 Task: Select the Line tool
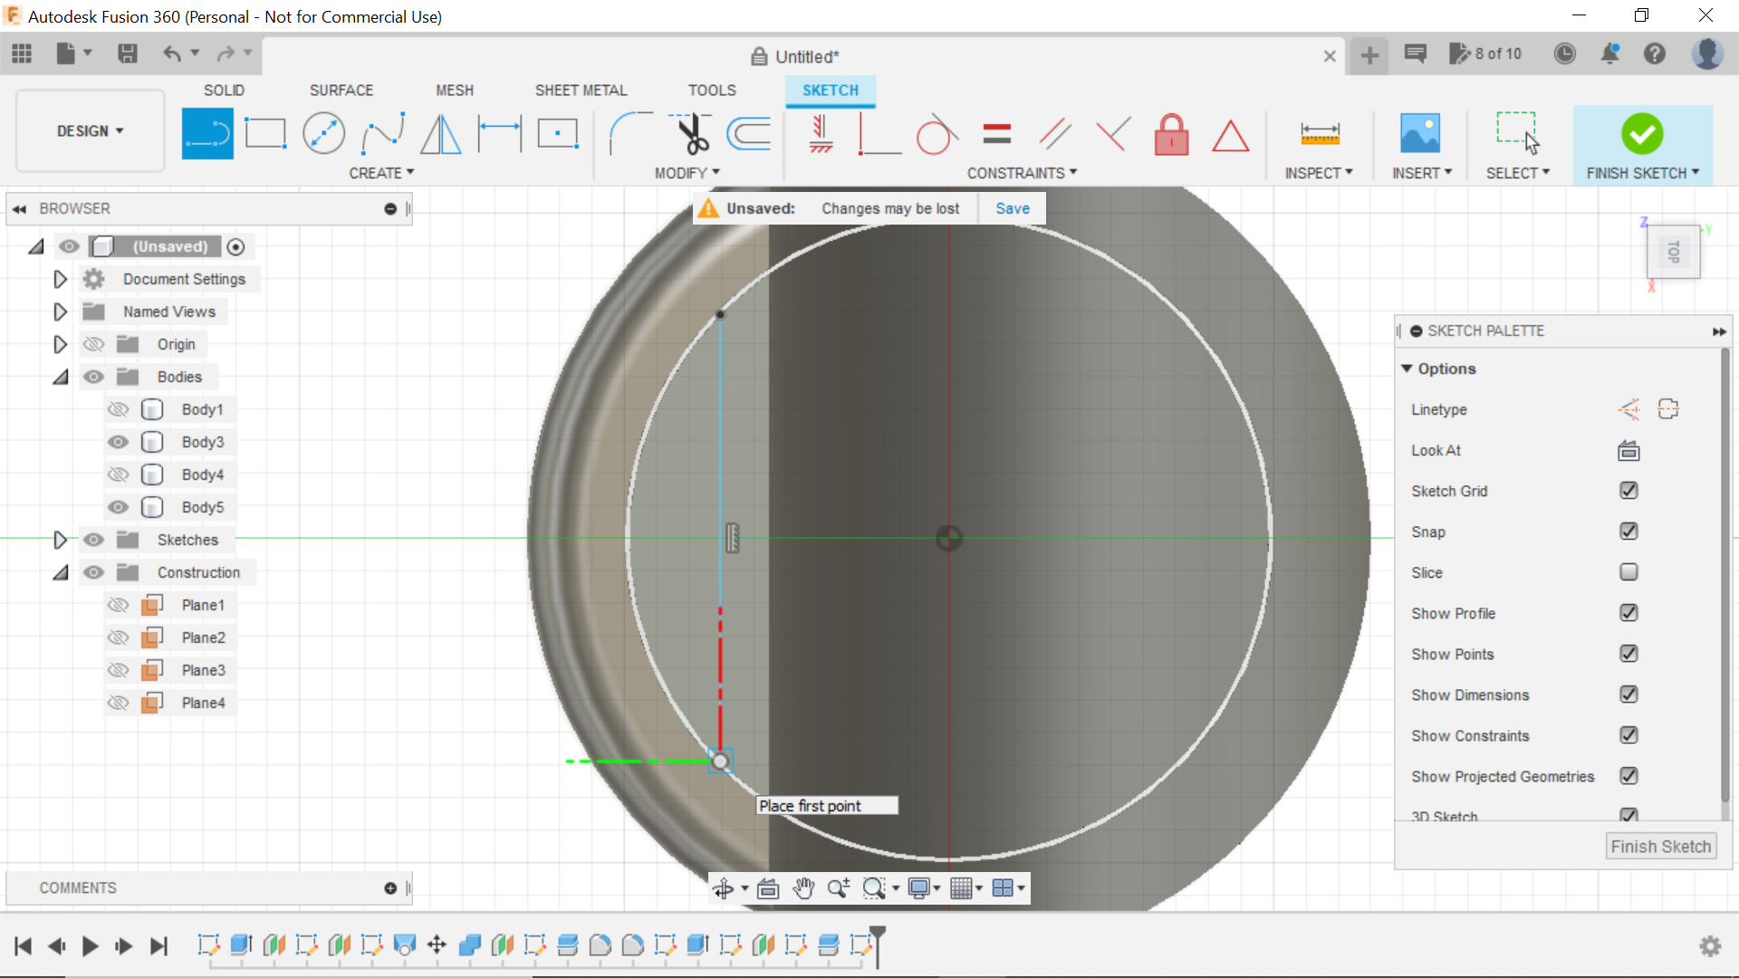207,132
